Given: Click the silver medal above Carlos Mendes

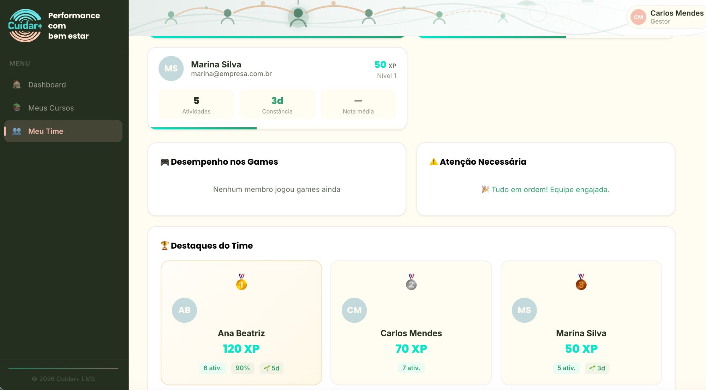Looking at the screenshot, I should coord(411,282).
